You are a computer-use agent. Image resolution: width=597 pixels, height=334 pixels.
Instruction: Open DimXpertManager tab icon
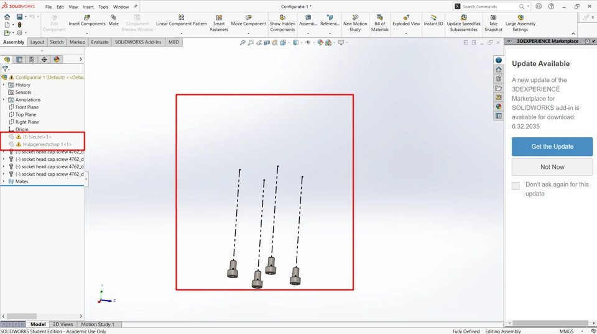coord(44,59)
